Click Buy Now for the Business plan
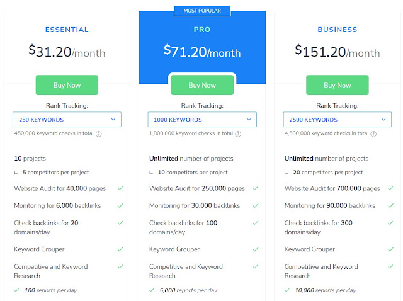Image resolution: width=403 pixels, height=301 pixels. (338, 85)
